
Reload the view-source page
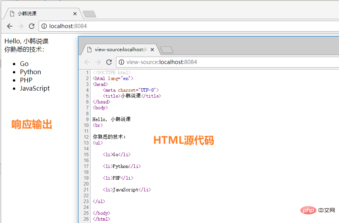point(109,62)
